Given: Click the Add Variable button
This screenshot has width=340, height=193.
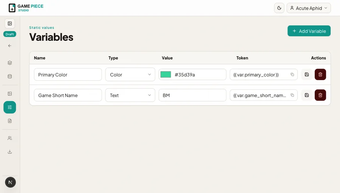Looking at the screenshot, I should tap(309, 31).
